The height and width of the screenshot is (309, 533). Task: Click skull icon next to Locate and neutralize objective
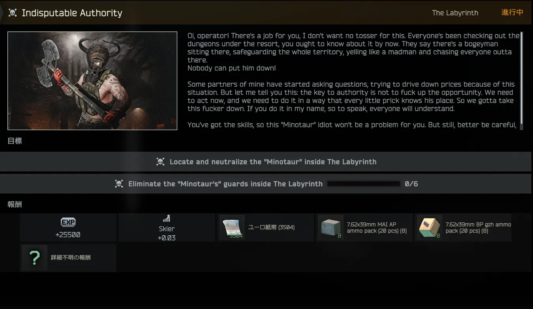pos(160,162)
